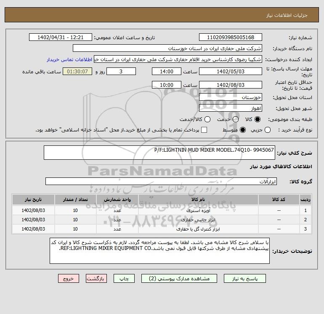Click the response deadline date 1402/05/03
Screen dimensions: 324x314
click(231, 72)
